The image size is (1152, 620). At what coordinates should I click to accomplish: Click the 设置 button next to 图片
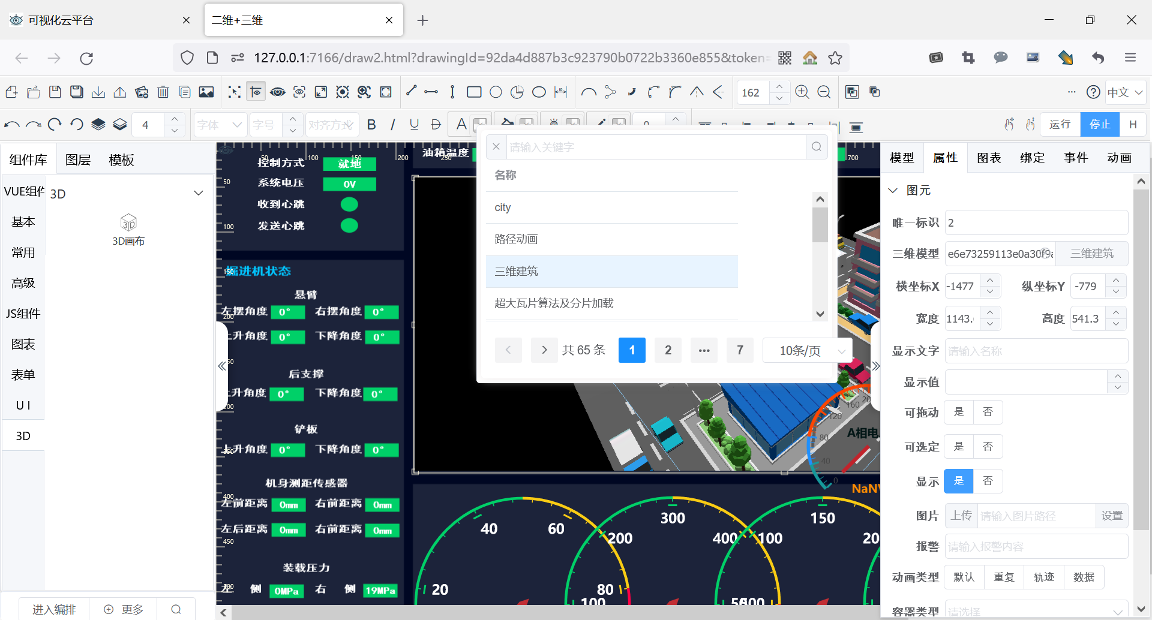(x=1112, y=516)
